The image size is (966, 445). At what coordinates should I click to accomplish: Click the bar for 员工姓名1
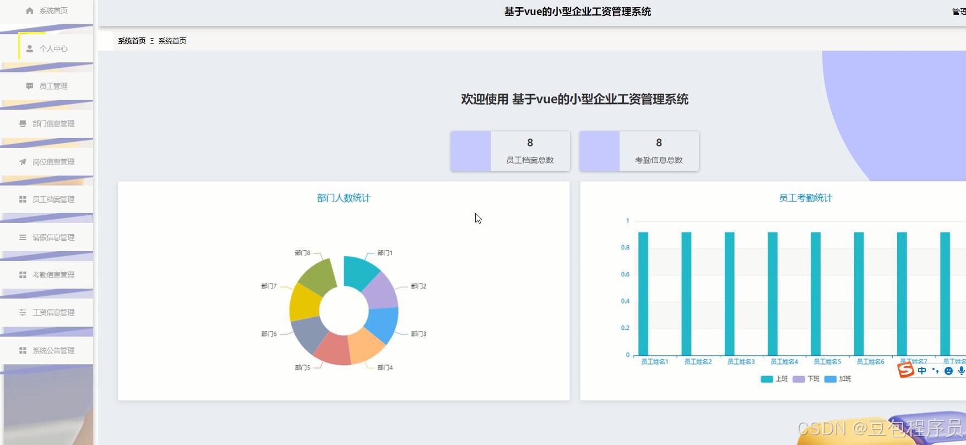pos(643,294)
